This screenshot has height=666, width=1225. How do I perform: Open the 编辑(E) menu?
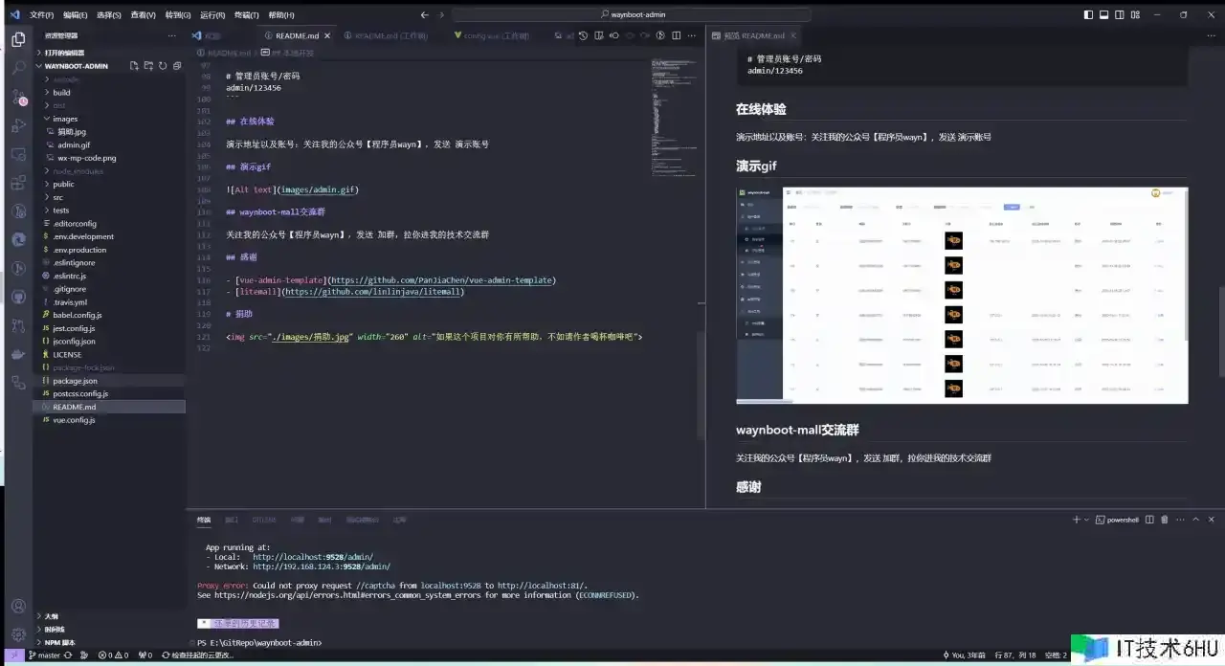(x=75, y=14)
